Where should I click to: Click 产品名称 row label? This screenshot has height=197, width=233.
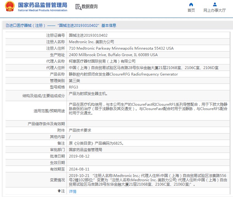tap(57, 74)
